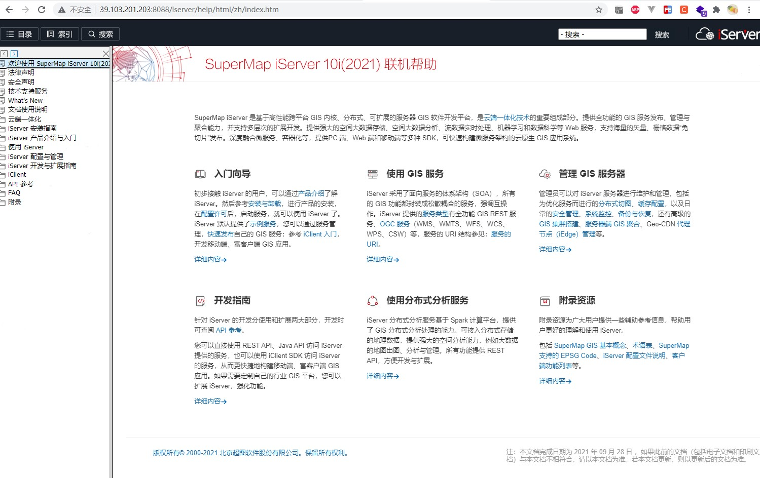Open 详细内容 link under 附录资源
The width and height of the screenshot is (760, 478).
555,381
